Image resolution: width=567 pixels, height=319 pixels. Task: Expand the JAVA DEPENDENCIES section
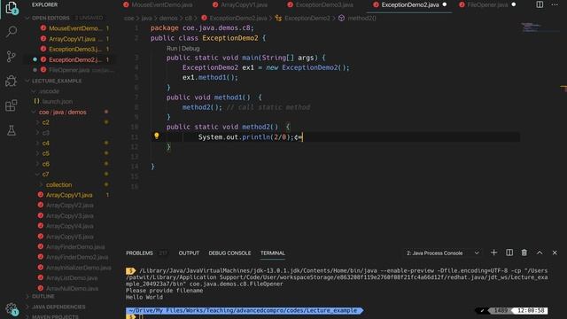click(x=58, y=307)
